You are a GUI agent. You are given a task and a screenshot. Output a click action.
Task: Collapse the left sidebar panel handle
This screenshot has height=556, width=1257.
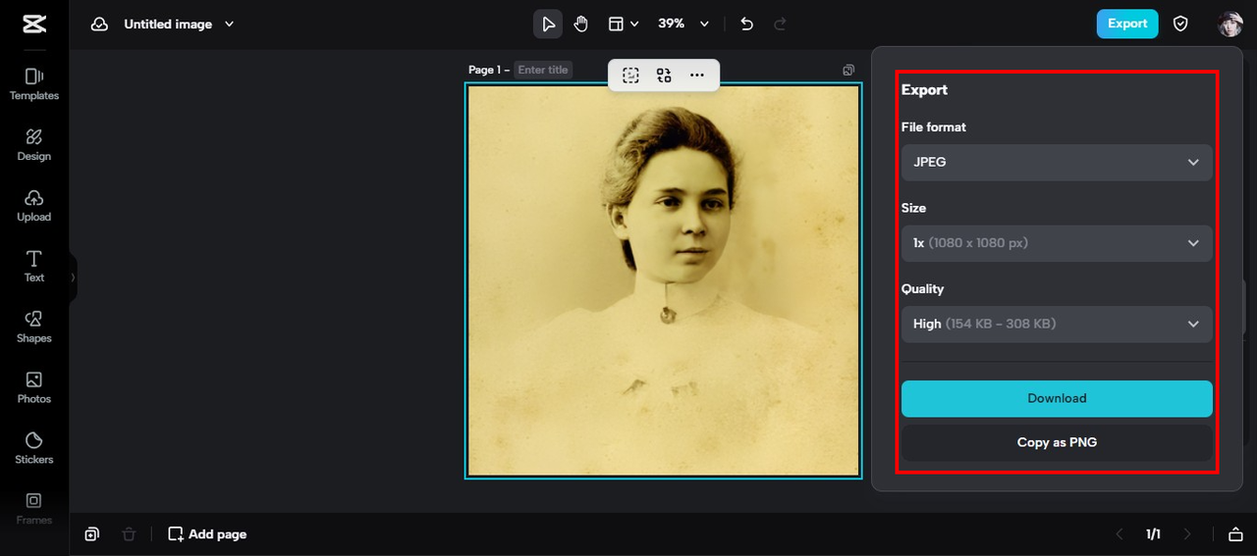[73, 278]
